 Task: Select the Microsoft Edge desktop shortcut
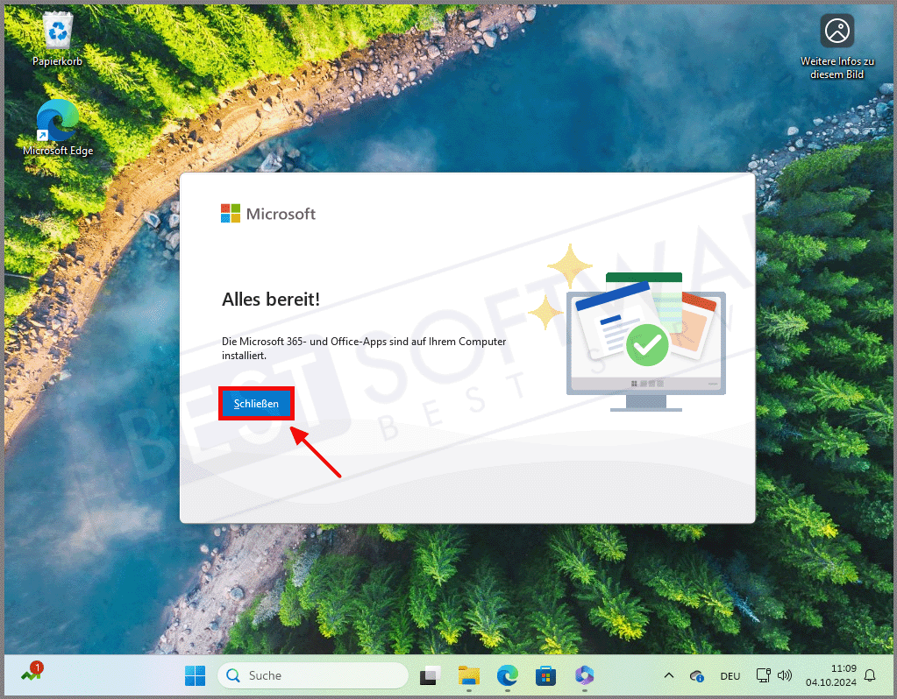point(58,128)
